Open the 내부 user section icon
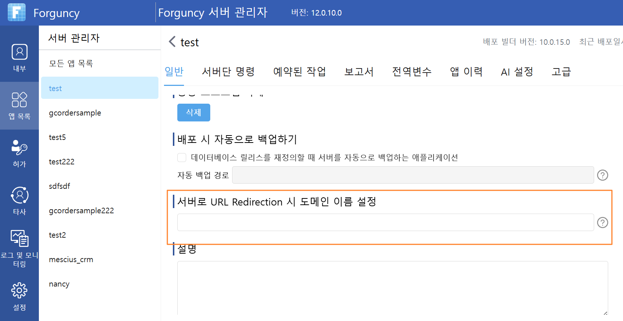This screenshot has height=321, width=623. pyautogui.click(x=19, y=52)
